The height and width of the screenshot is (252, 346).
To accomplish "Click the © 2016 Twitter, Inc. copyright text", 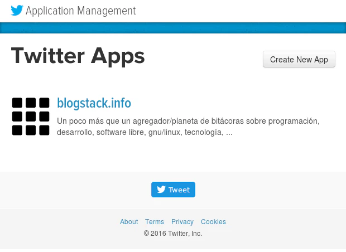I will [172, 234].
